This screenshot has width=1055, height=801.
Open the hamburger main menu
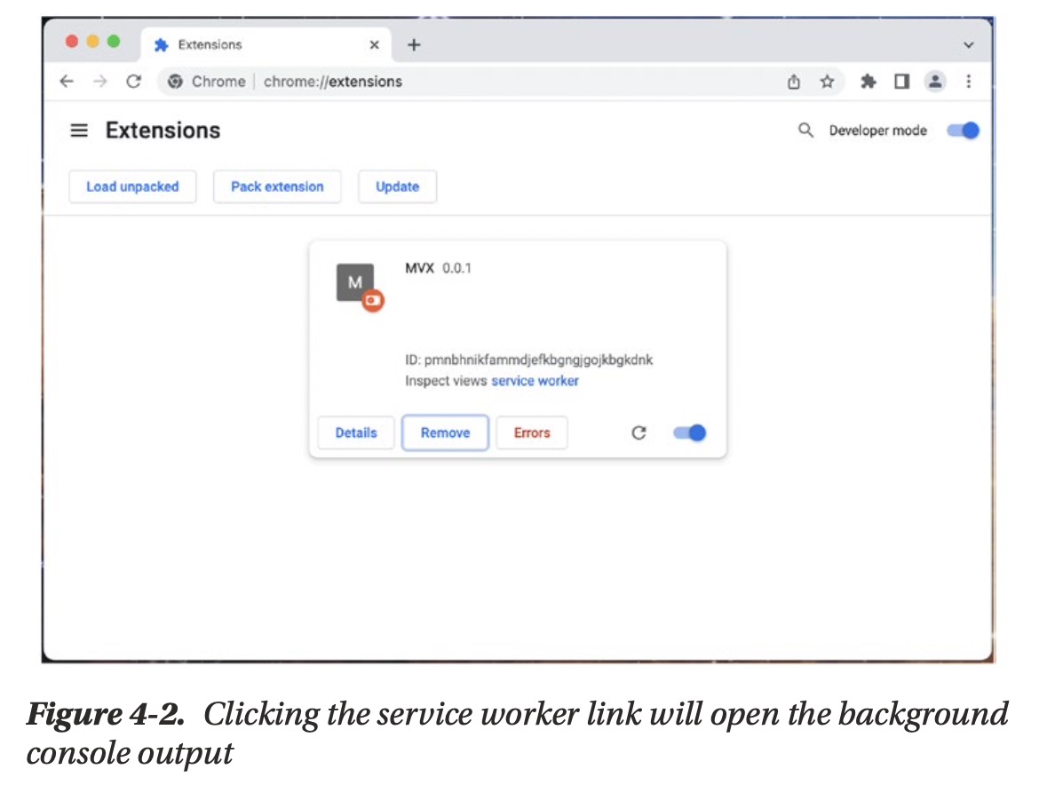click(x=79, y=131)
